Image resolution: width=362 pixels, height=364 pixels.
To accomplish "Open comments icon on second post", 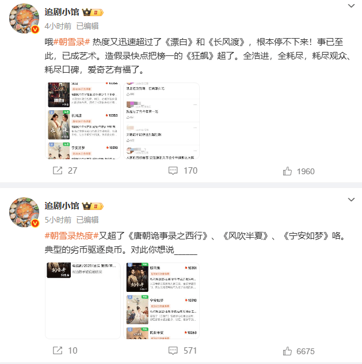I will (x=173, y=351).
